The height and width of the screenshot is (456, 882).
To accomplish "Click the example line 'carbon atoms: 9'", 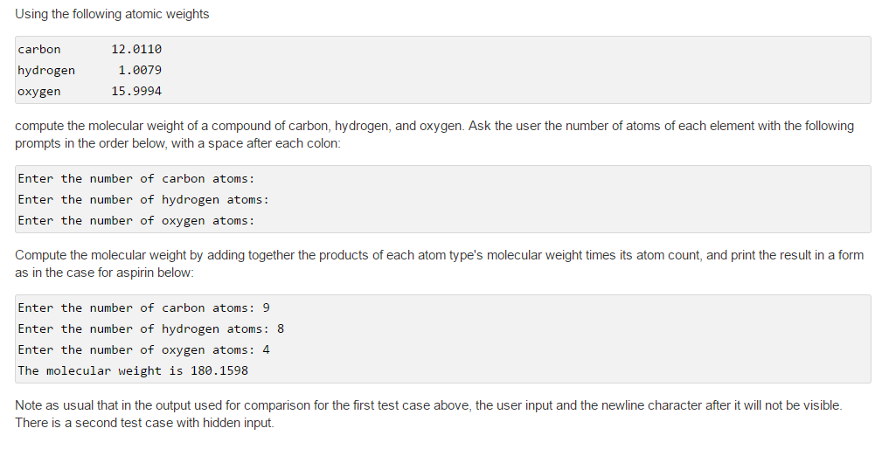I will [x=143, y=308].
